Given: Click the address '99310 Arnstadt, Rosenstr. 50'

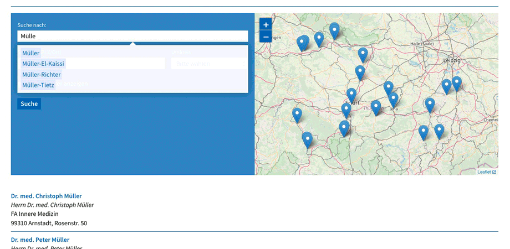Looking at the screenshot, I should (x=49, y=223).
